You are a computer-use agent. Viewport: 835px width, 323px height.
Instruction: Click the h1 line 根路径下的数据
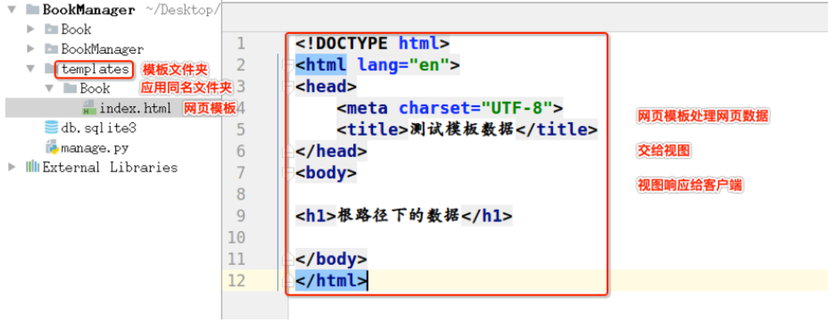403,216
